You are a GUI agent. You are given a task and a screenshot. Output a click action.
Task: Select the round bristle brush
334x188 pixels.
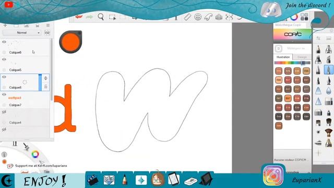pos(328,122)
